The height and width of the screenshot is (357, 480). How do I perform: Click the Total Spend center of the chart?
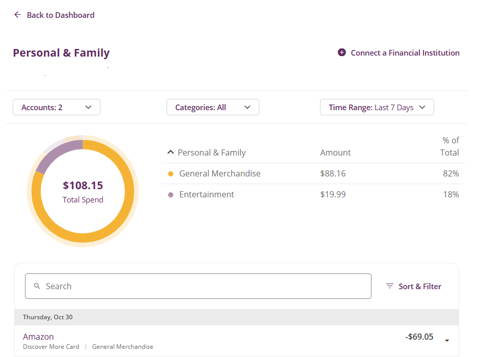tap(83, 191)
